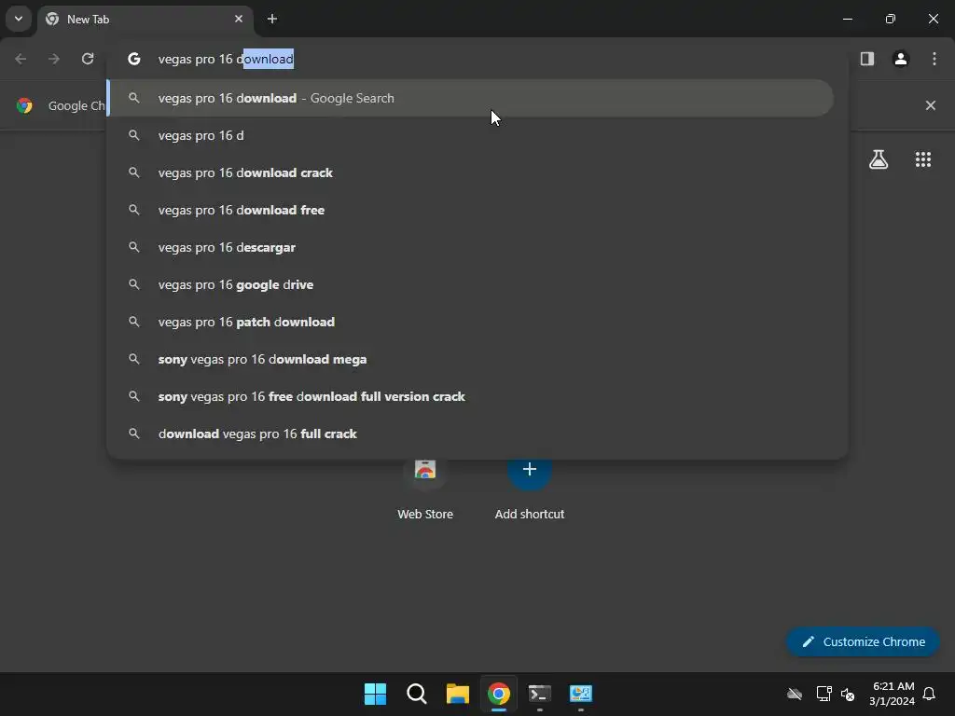The height and width of the screenshot is (716, 955).
Task: Open the Web Store shortcut
Action: [425, 487]
